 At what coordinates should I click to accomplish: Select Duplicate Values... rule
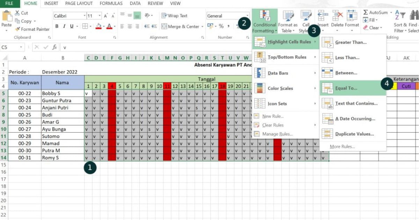pyautogui.click(x=353, y=134)
